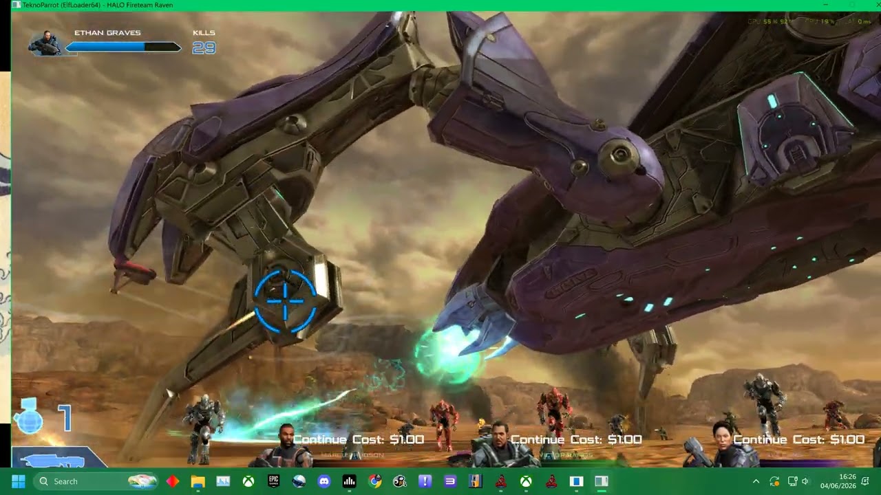Open the Windows Start menu
Screen dimensions: 881x495
19,481
